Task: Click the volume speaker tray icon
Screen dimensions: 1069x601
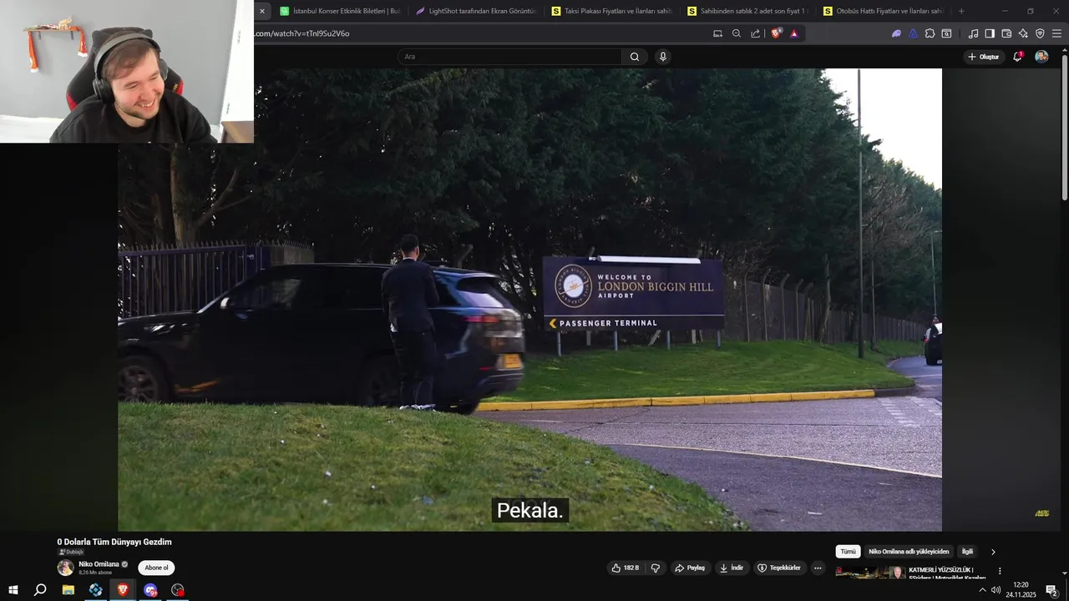Action: tap(996, 590)
